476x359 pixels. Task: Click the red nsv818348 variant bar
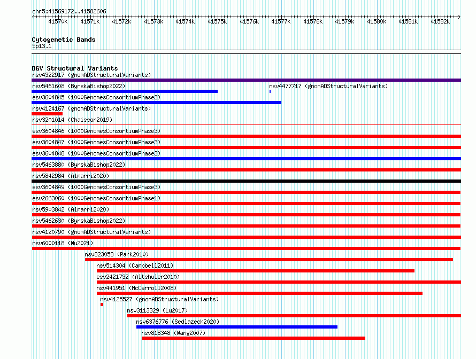tap(254, 338)
